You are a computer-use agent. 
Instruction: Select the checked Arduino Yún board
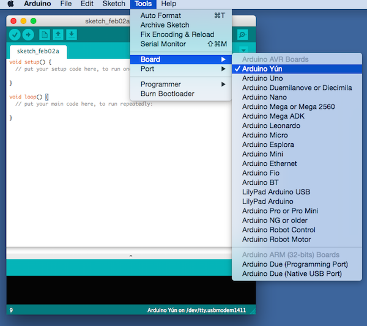click(297, 69)
